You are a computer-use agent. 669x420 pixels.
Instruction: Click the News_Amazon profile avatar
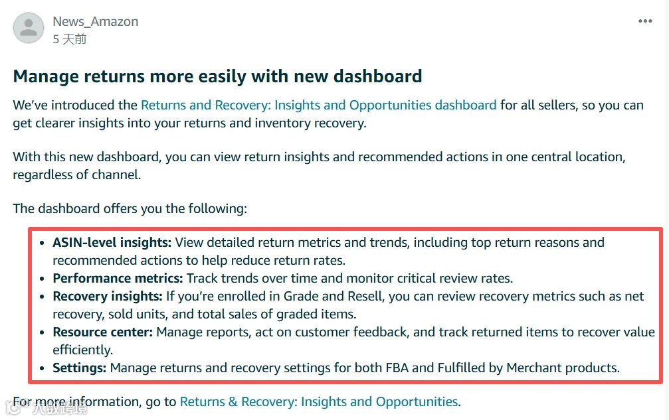[29, 29]
